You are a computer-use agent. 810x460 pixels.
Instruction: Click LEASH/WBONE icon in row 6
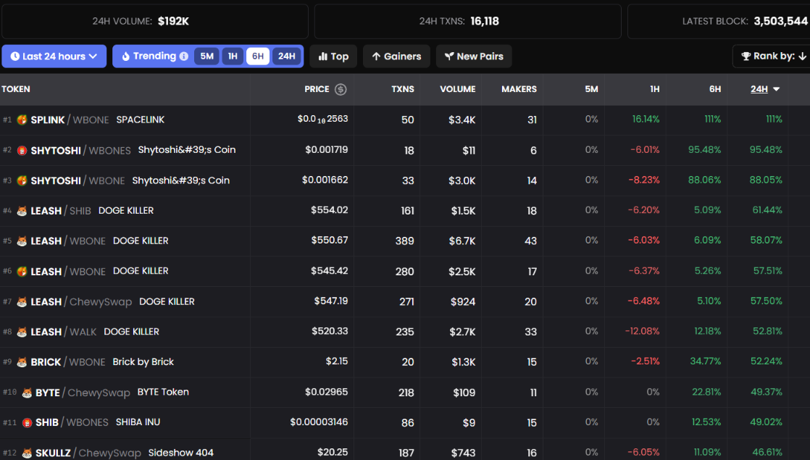(x=22, y=271)
